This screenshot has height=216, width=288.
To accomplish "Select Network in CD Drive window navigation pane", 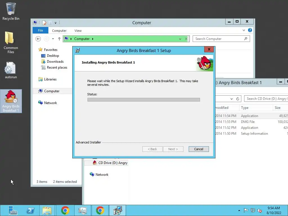I will coord(102,174).
